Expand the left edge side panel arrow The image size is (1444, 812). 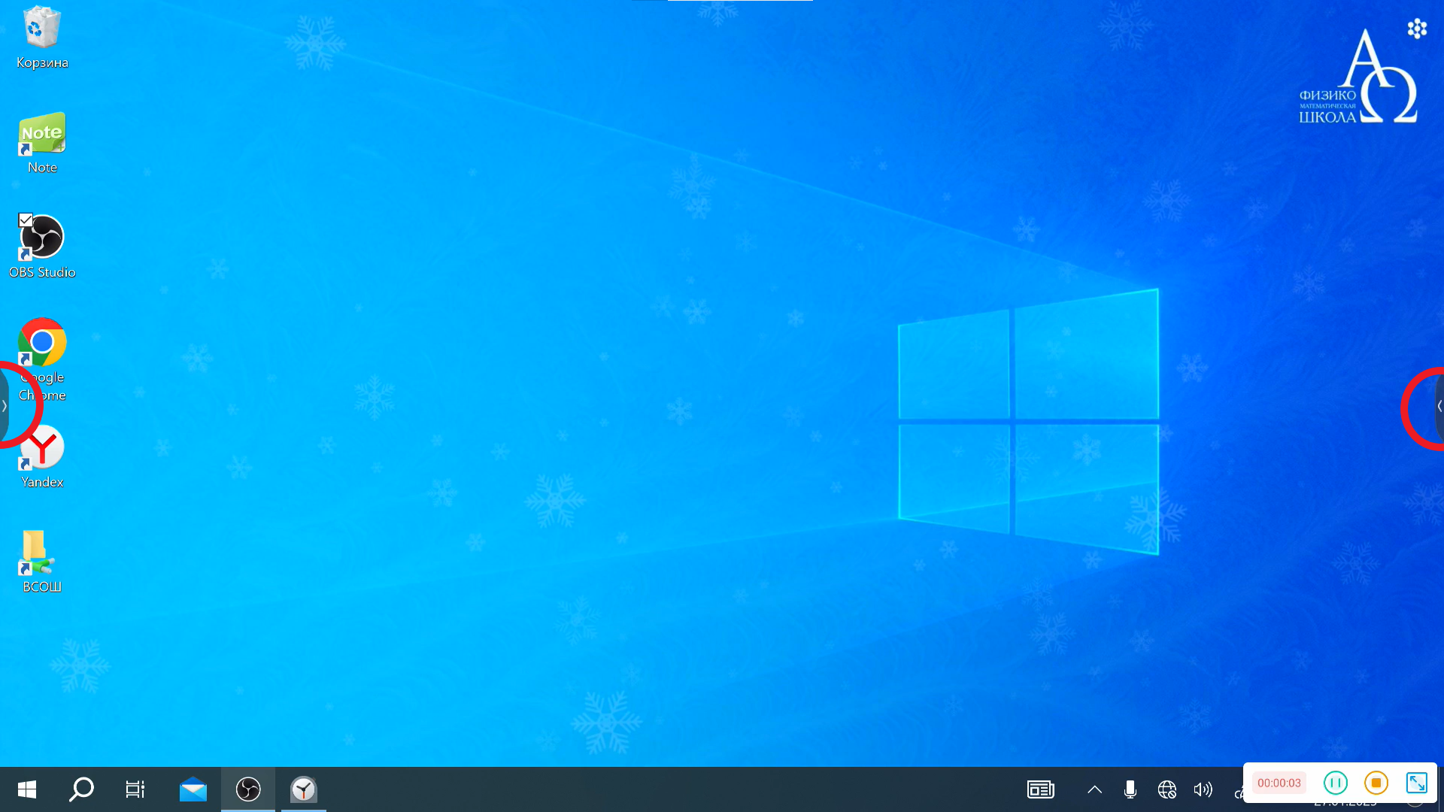5,406
